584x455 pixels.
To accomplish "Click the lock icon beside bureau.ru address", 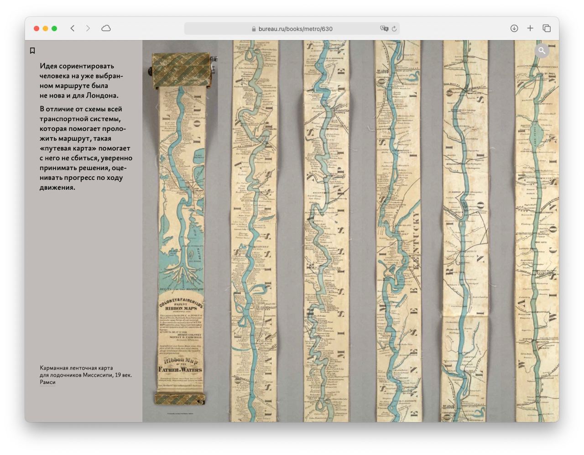I will (254, 29).
